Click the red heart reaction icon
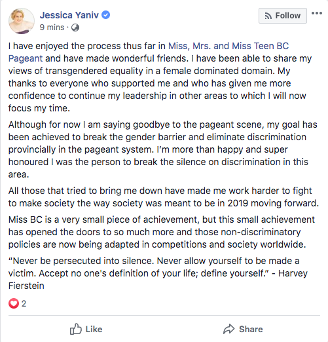Image resolution: width=328 pixels, height=342 pixels. pyautogui.click(x=14, y=303)
